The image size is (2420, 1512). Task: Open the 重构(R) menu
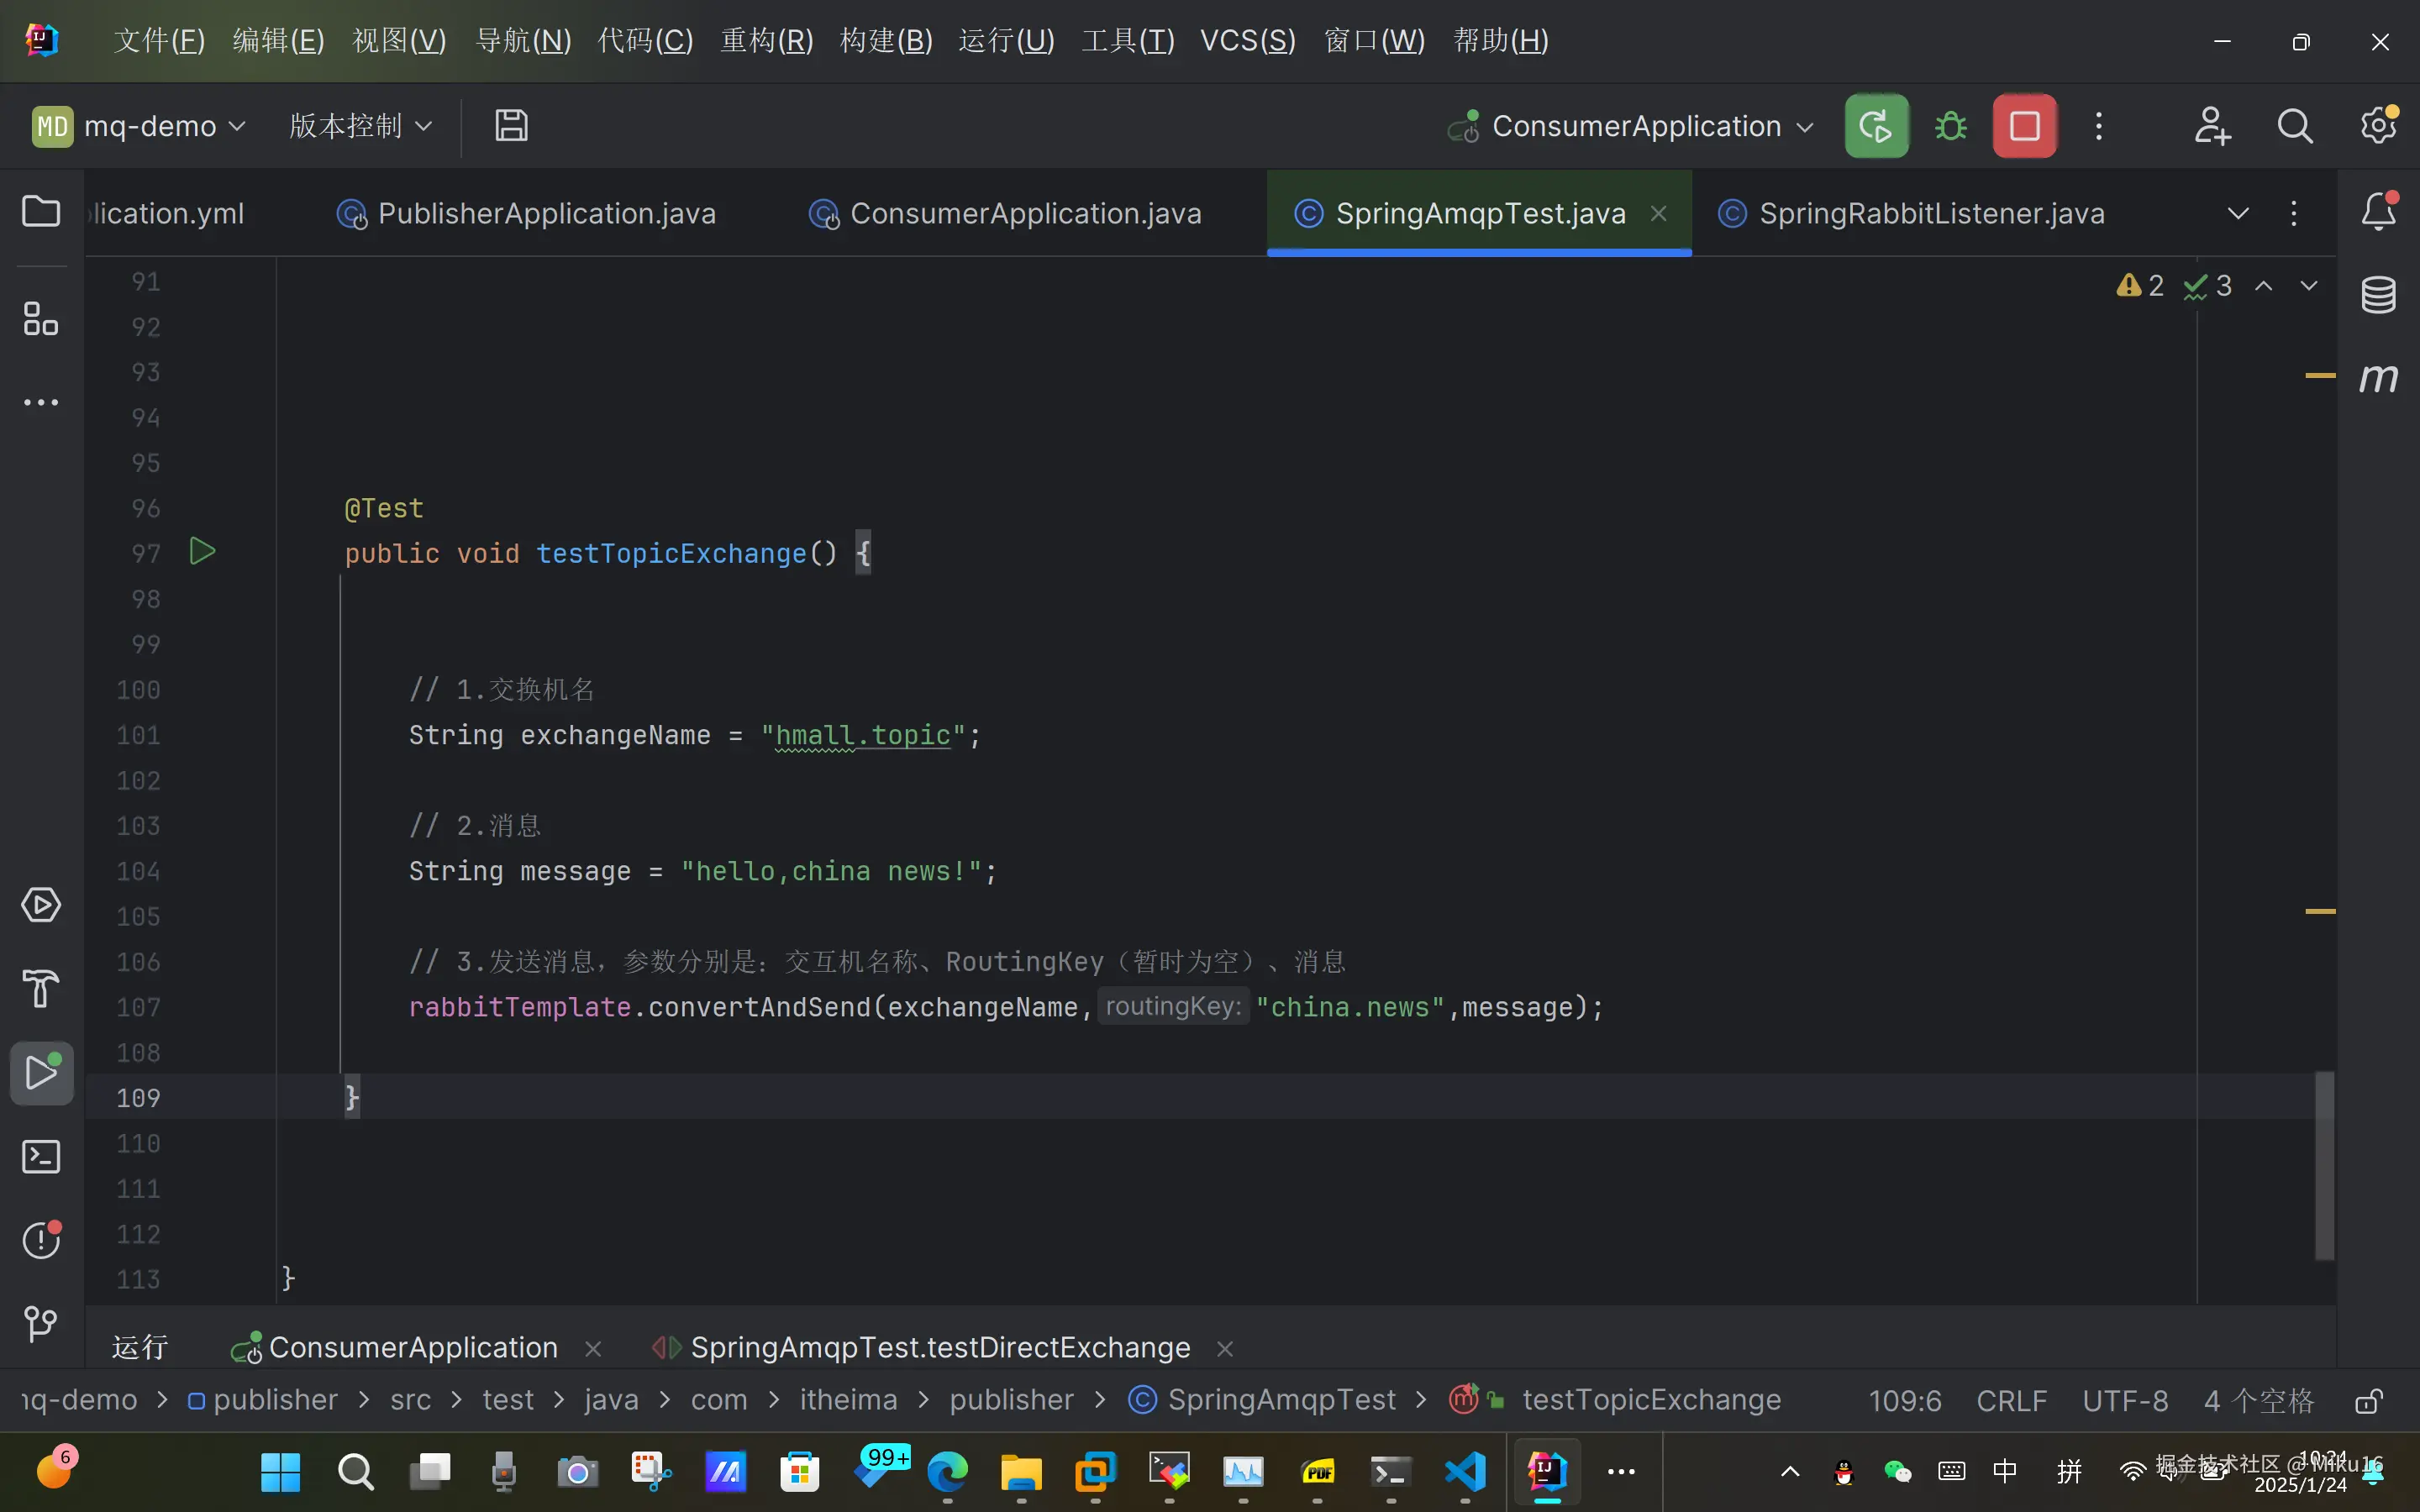tap(766, 41)
